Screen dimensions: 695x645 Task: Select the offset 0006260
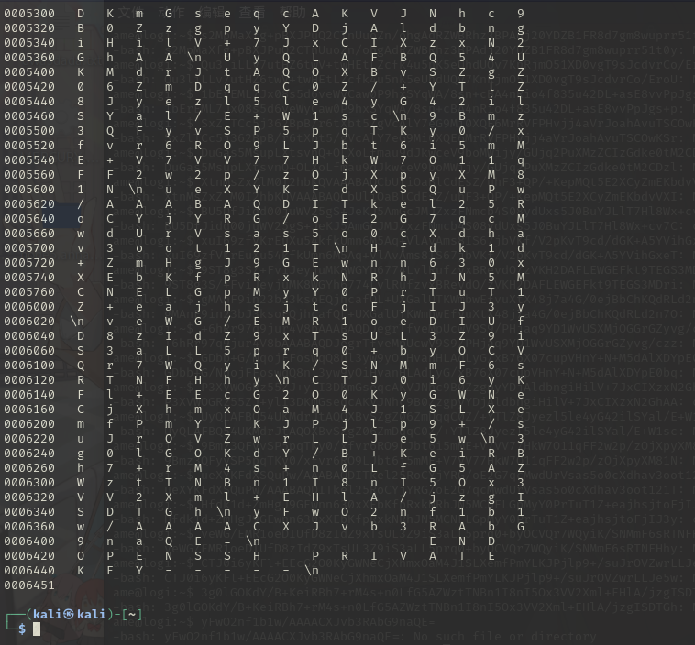coord(29,468)
